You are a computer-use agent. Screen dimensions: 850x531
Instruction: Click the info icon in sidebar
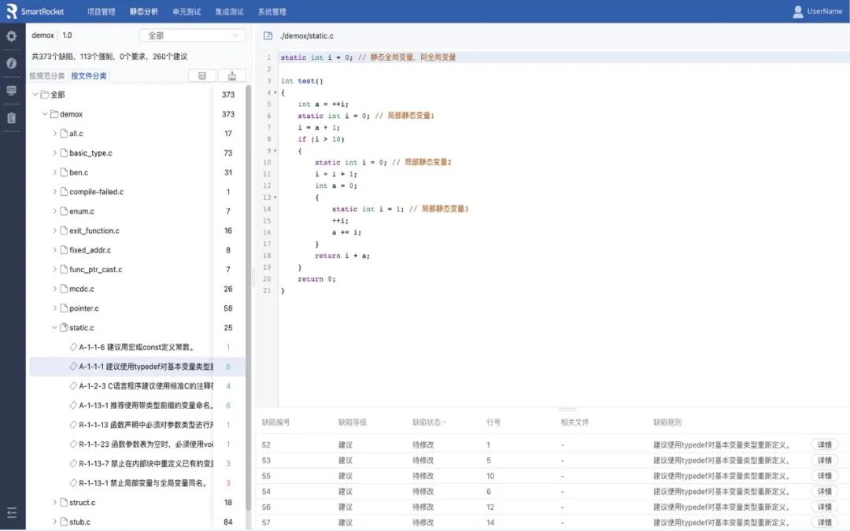point(11,63)
